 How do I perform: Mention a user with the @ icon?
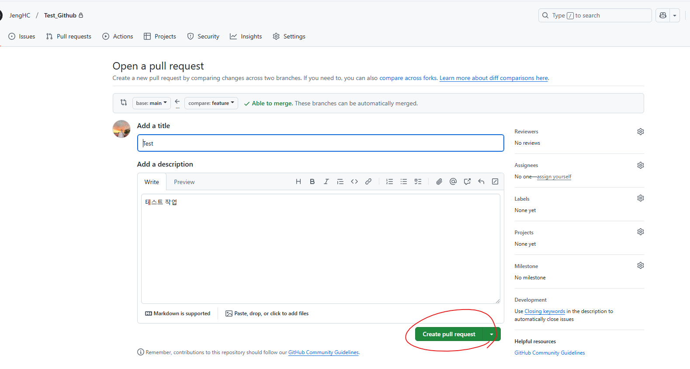pyautogui.click(x=453, y=182)
